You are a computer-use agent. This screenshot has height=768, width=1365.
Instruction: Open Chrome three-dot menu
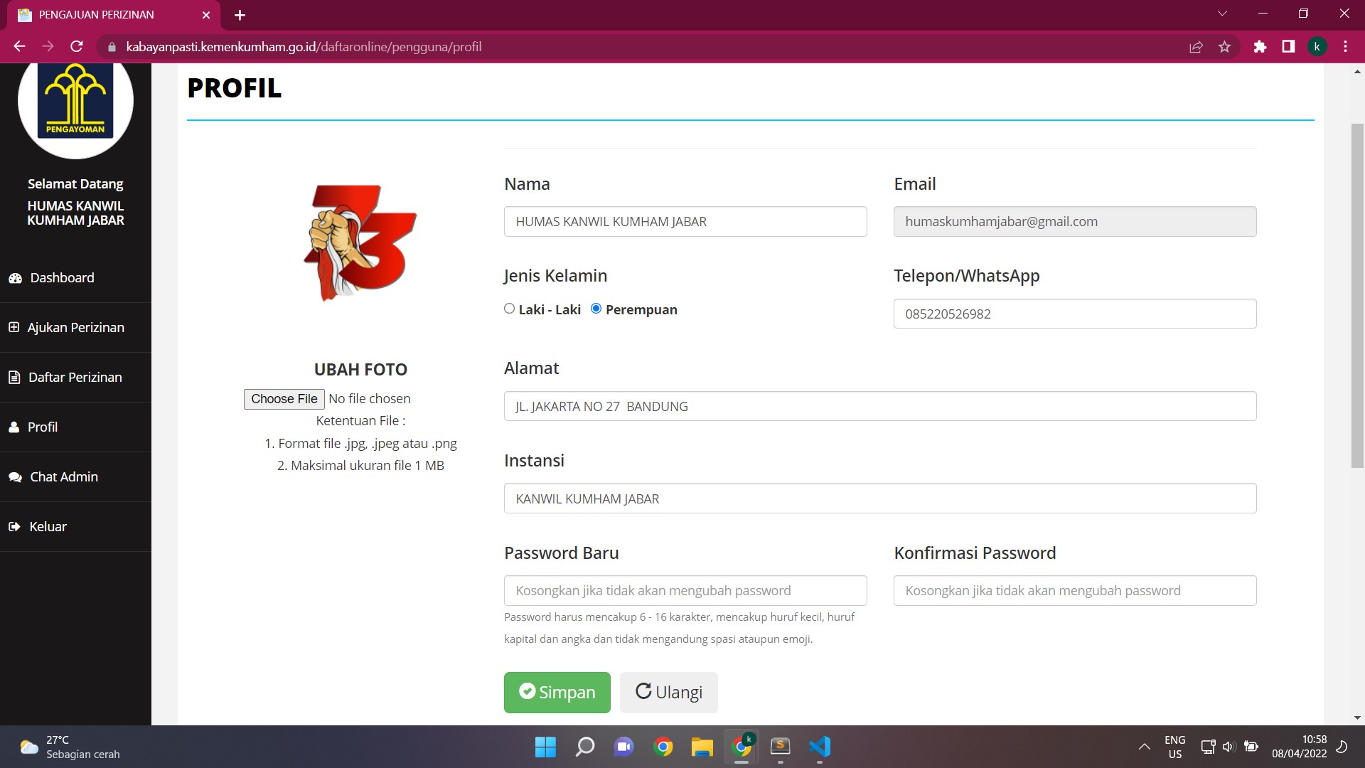[1345, 47]
